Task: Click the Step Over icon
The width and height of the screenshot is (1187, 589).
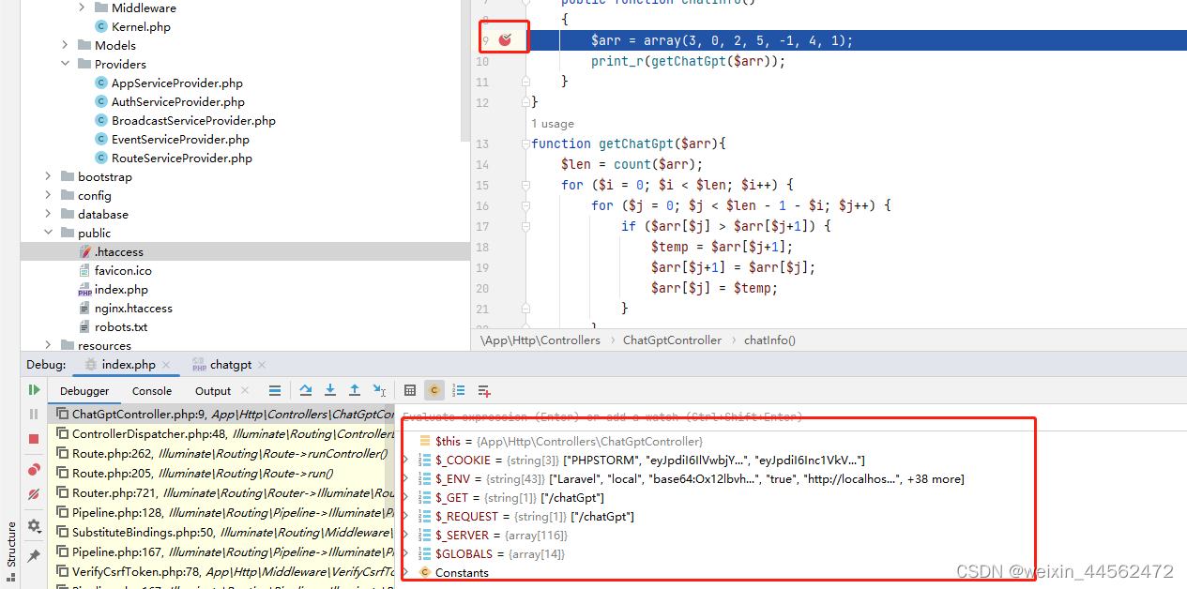Action: (306, 390)
